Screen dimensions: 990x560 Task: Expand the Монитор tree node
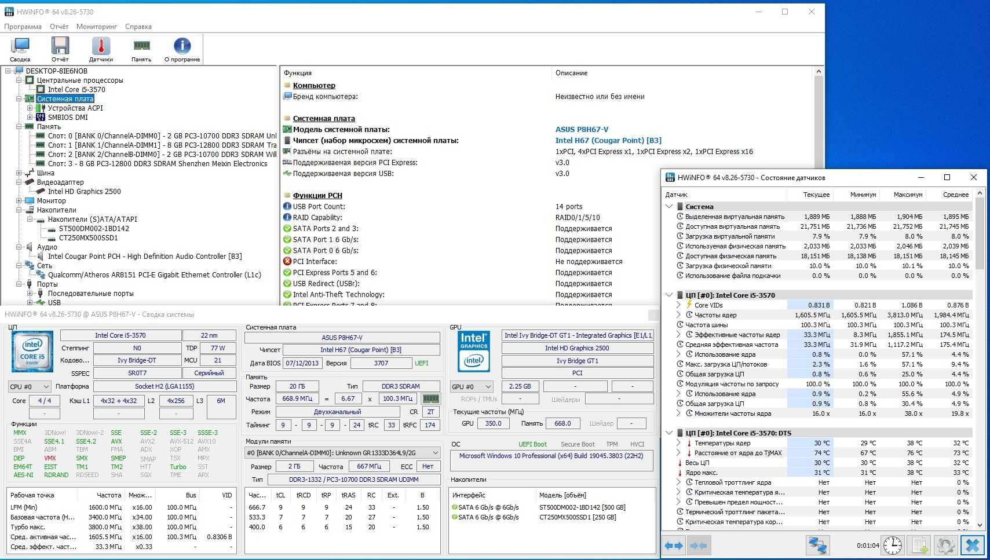[x=19, y=201]
